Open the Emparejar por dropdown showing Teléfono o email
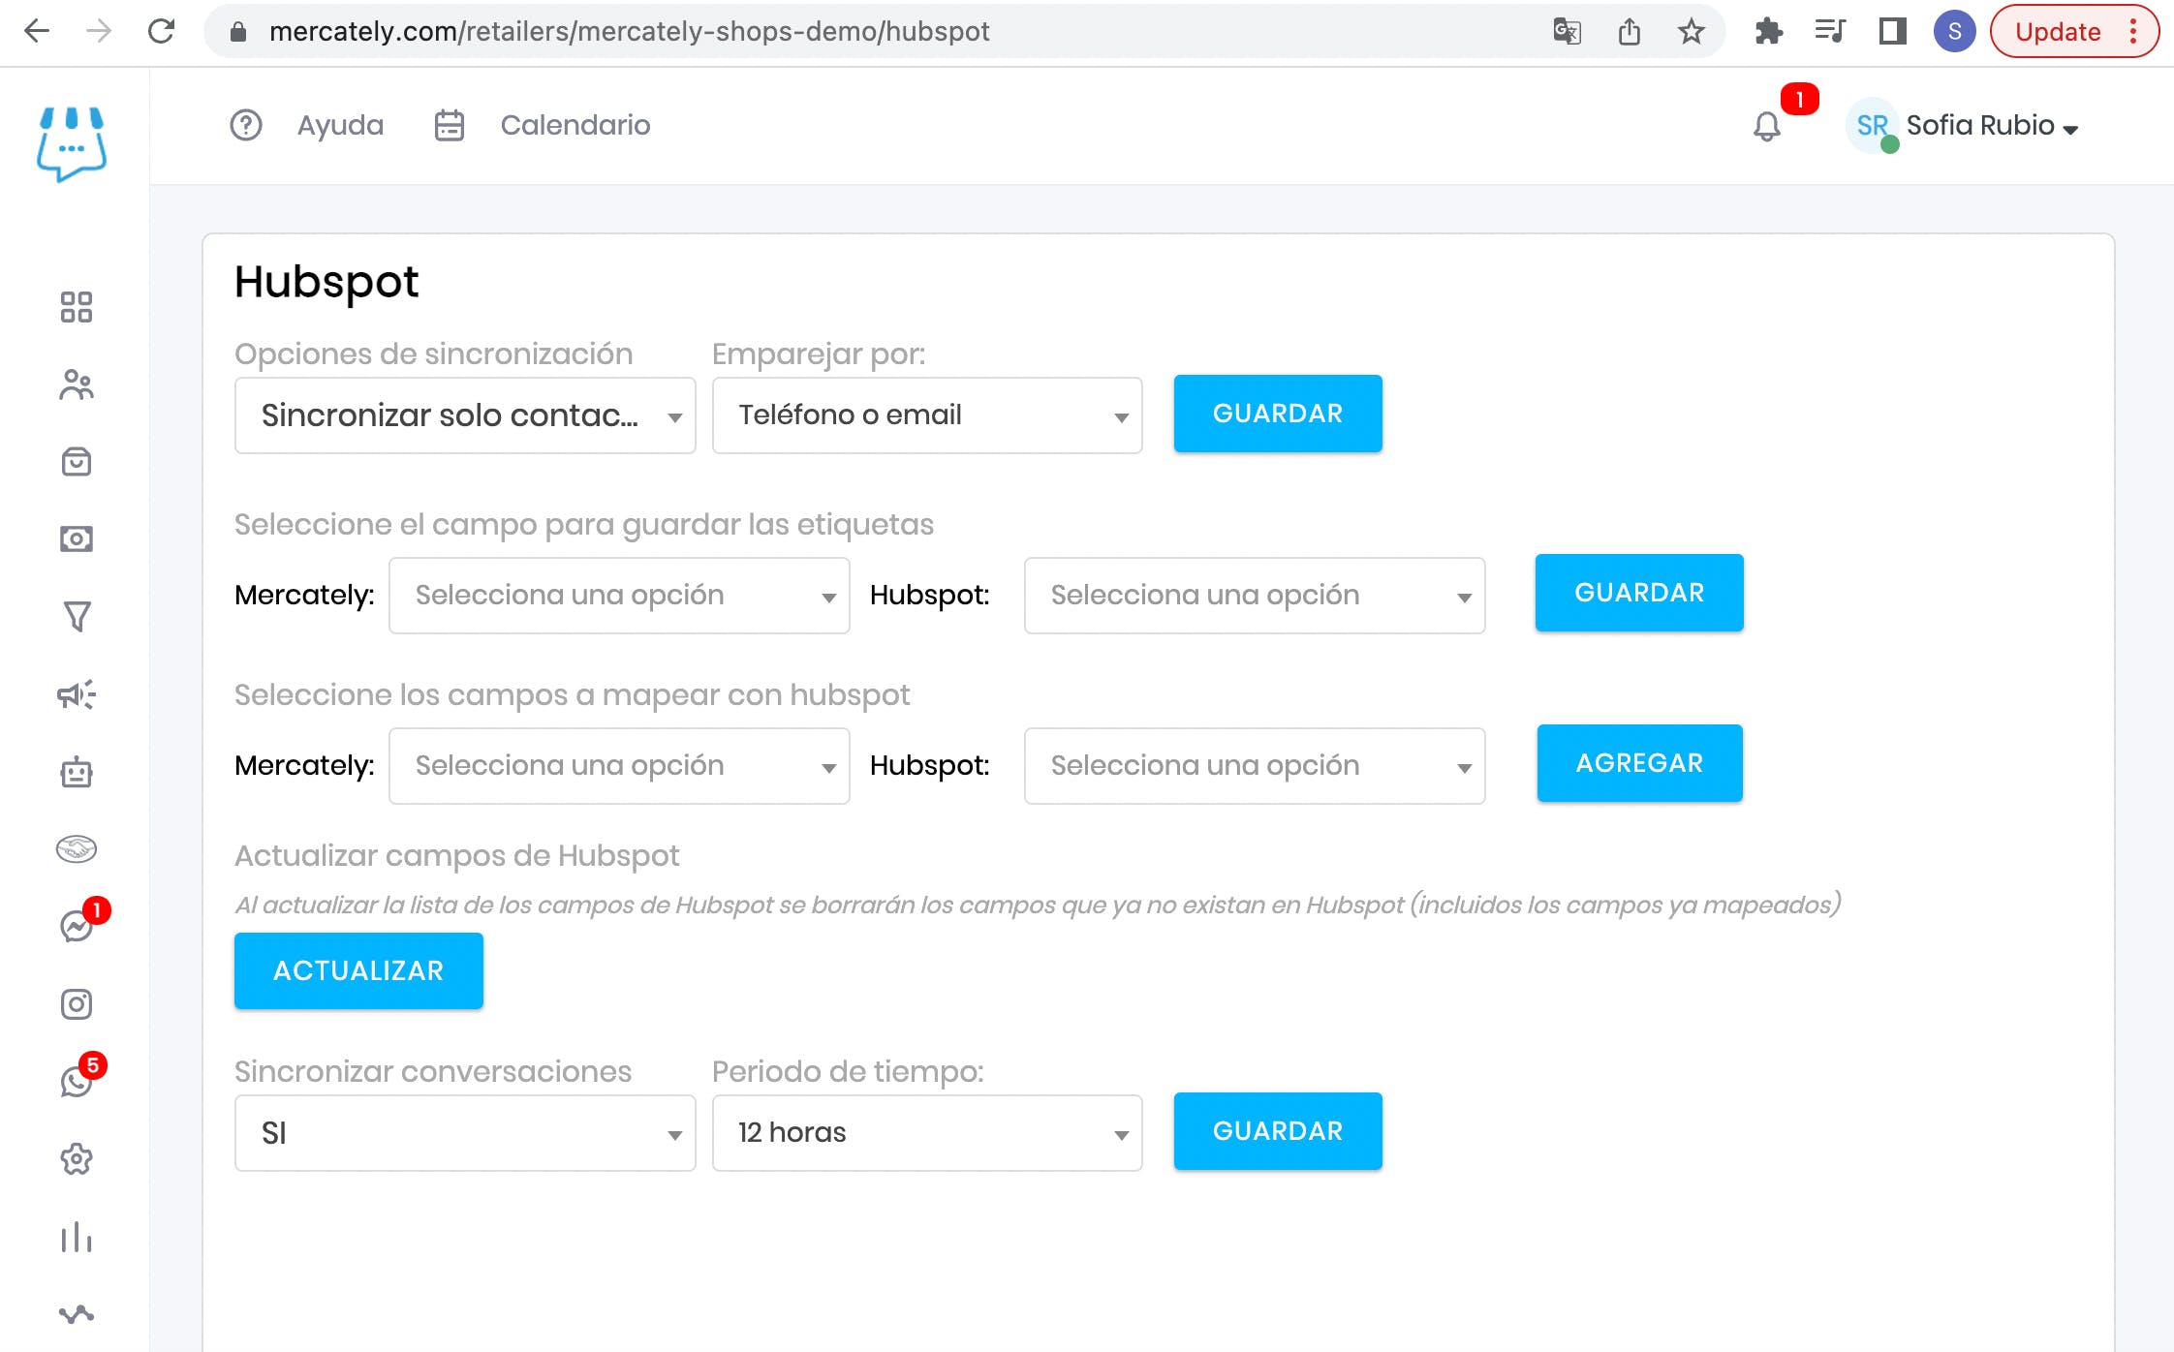The image size is (2174, 1352). 926,415
